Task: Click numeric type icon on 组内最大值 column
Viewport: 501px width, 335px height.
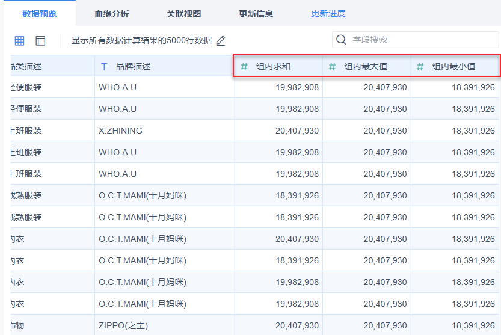Action: click(x=332, y=66)
